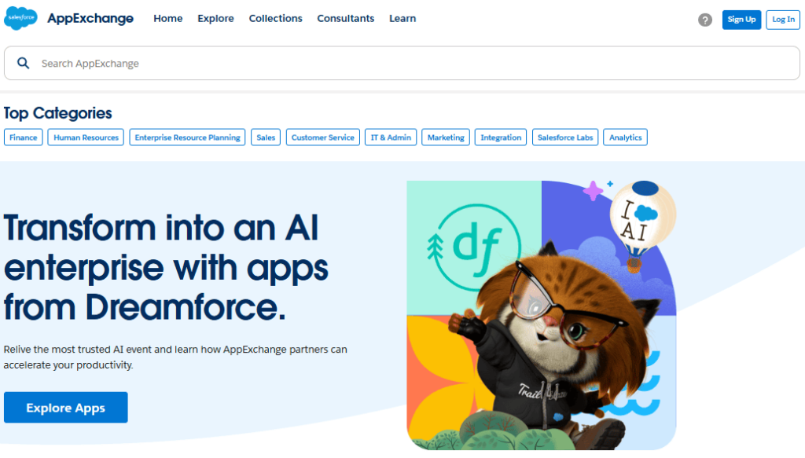Open the Learn navigation menu

[x=402, y=19]
